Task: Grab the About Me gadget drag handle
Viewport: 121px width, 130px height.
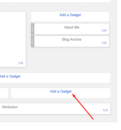Action: pos(33,29)
